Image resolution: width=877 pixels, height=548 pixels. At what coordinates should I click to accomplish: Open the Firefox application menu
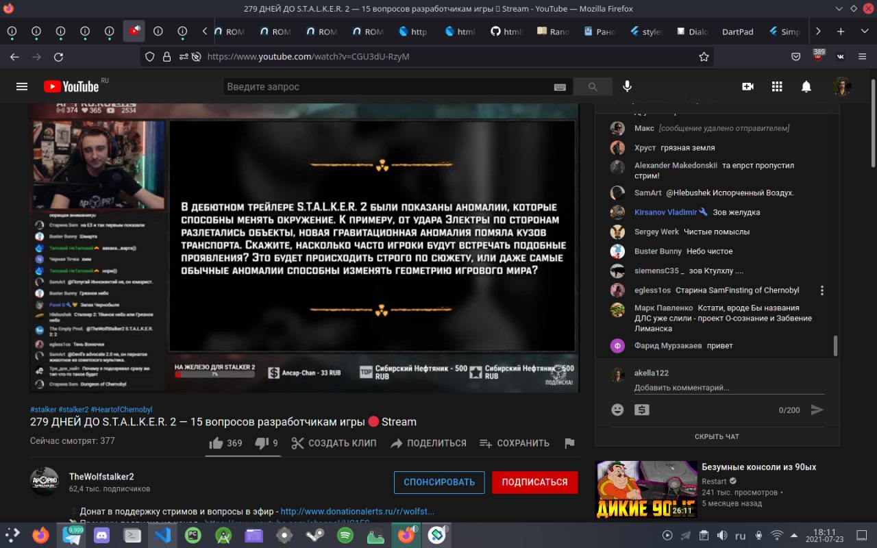point(862,57)
